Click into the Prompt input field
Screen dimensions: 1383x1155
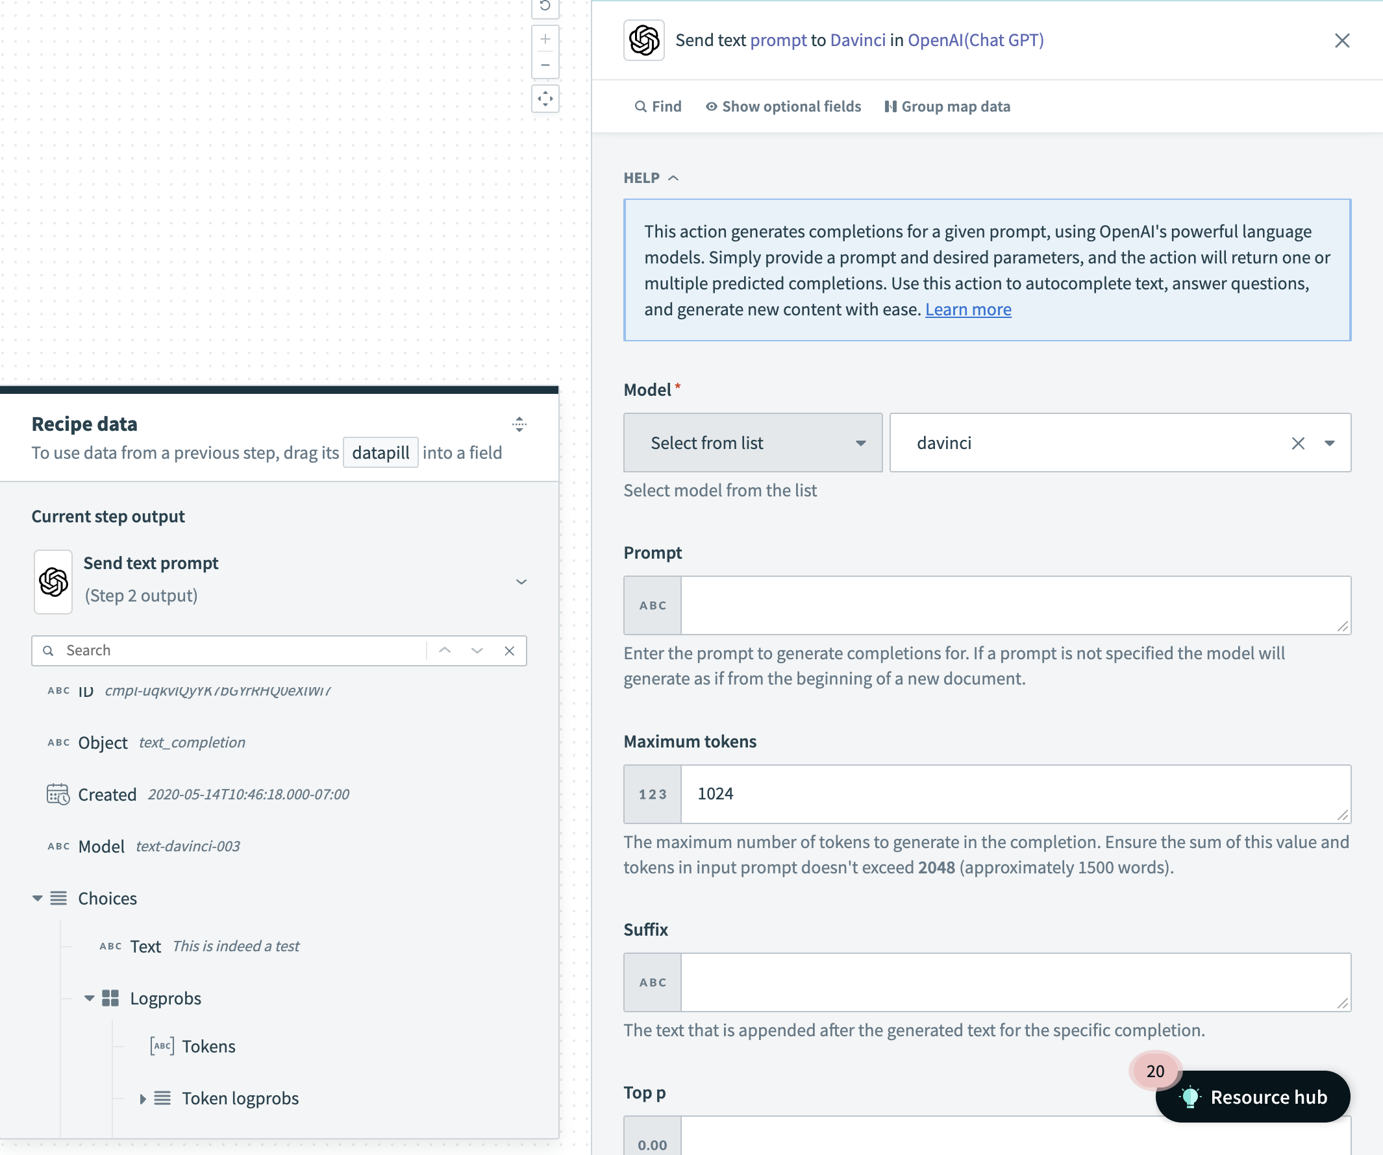1014,605
